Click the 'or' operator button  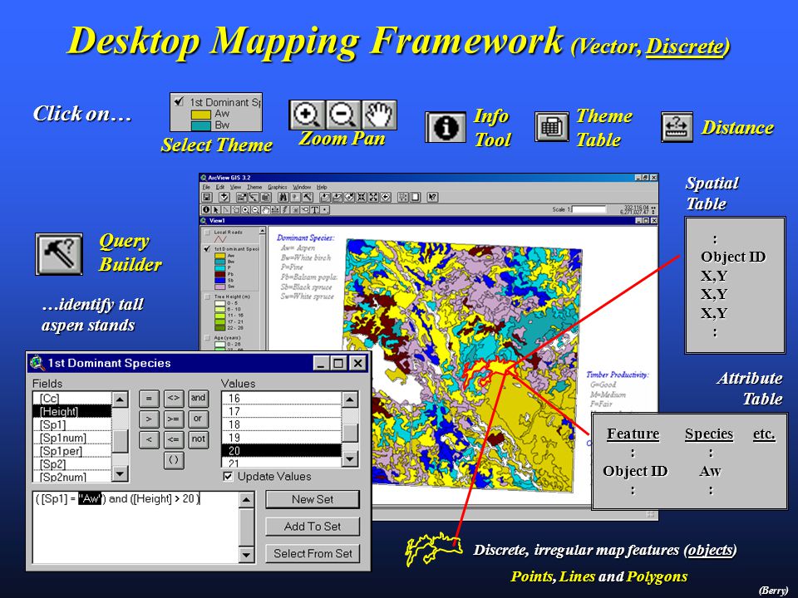point(198,419)
